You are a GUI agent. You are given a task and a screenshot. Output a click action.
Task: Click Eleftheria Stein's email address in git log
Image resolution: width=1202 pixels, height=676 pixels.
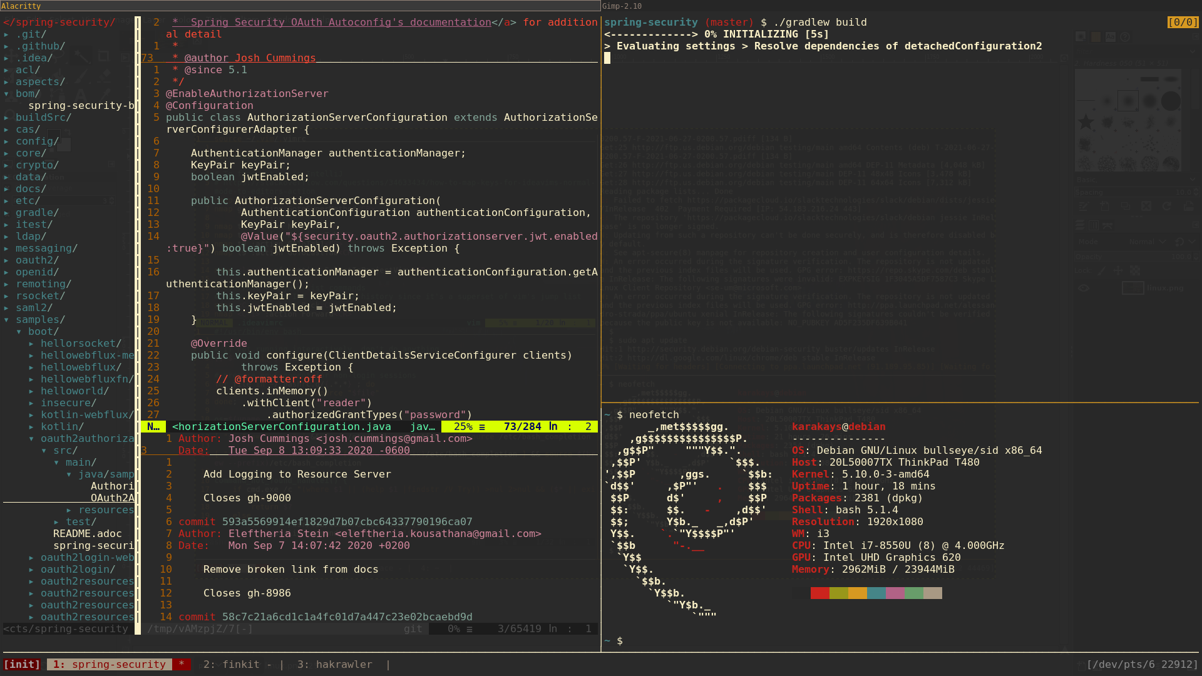tap(438, 534)
